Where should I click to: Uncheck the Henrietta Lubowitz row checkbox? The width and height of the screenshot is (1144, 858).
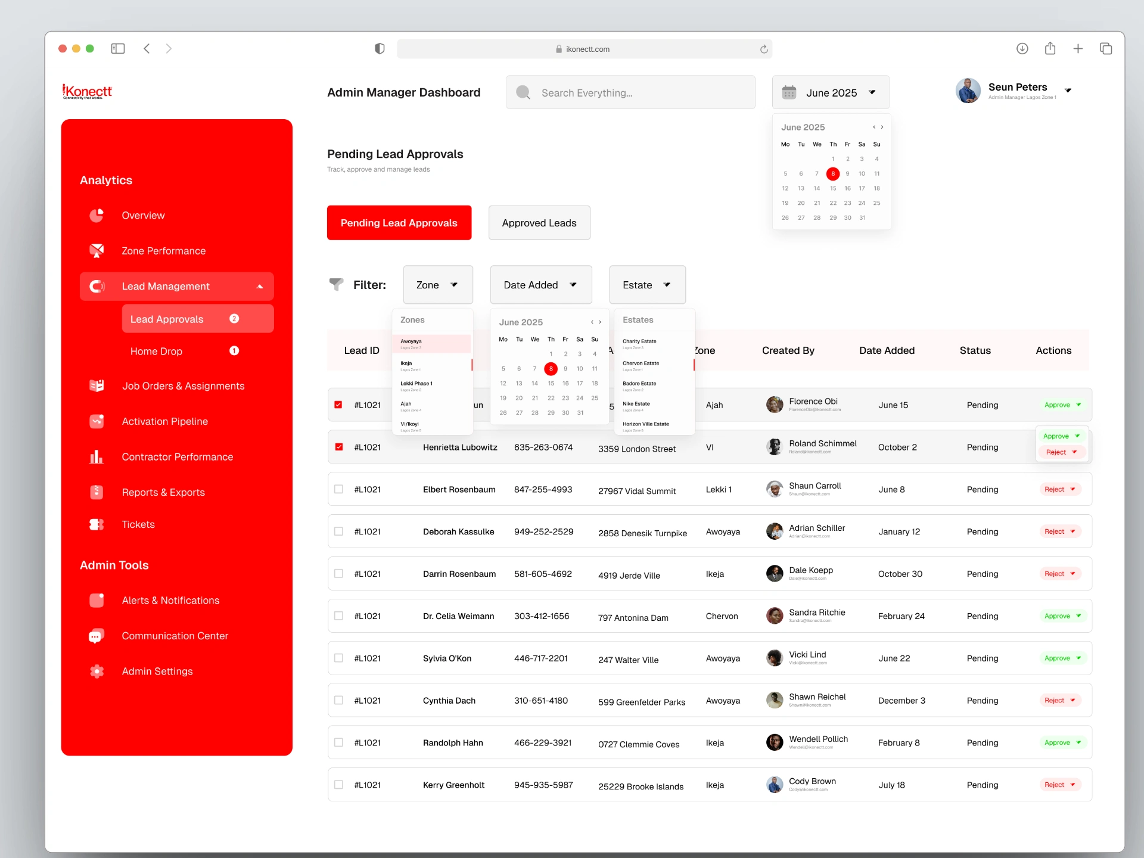(338, 447)
